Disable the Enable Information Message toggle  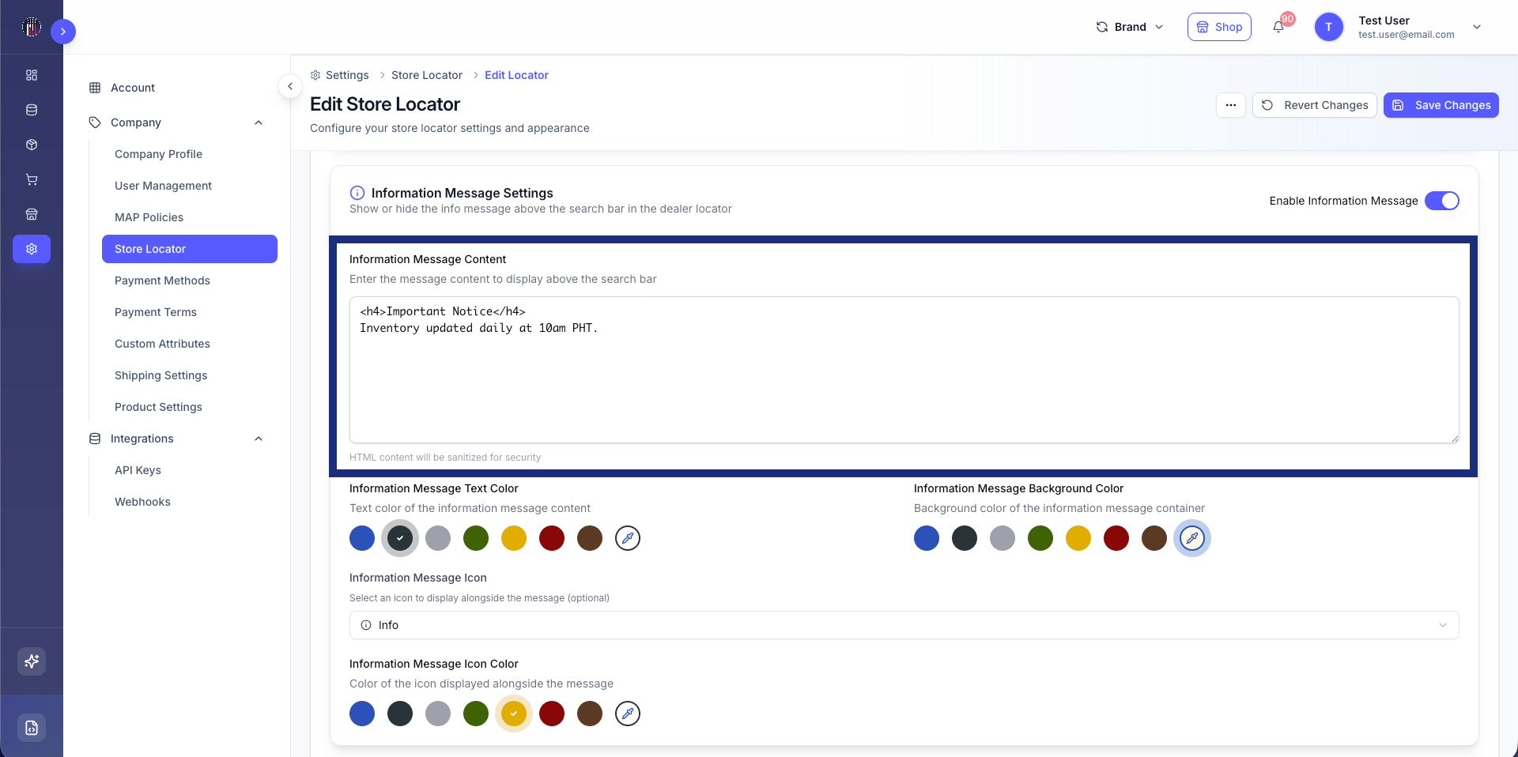point(1441,201)
